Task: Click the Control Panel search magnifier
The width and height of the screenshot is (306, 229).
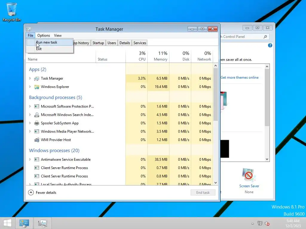Action: point(265,37)
